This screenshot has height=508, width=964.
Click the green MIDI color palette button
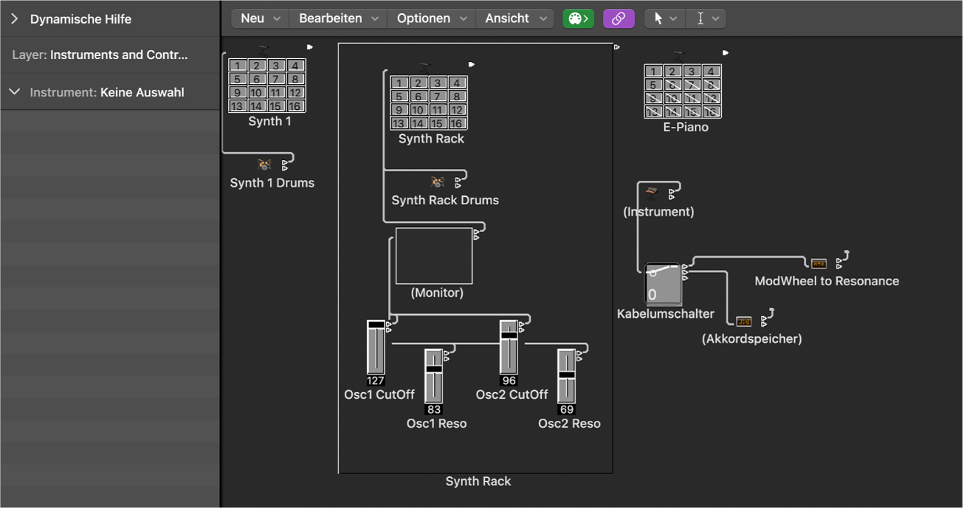[578, 18]
